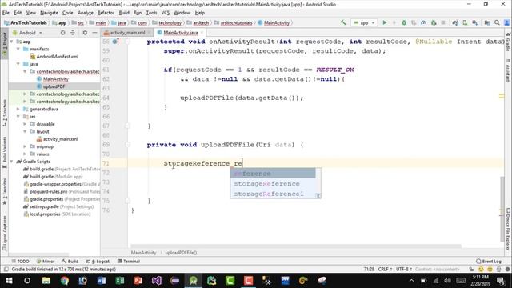Open the Structure side tool window
Image resolution: width=512 pixels, height=288 pixels.
[5, 113]
